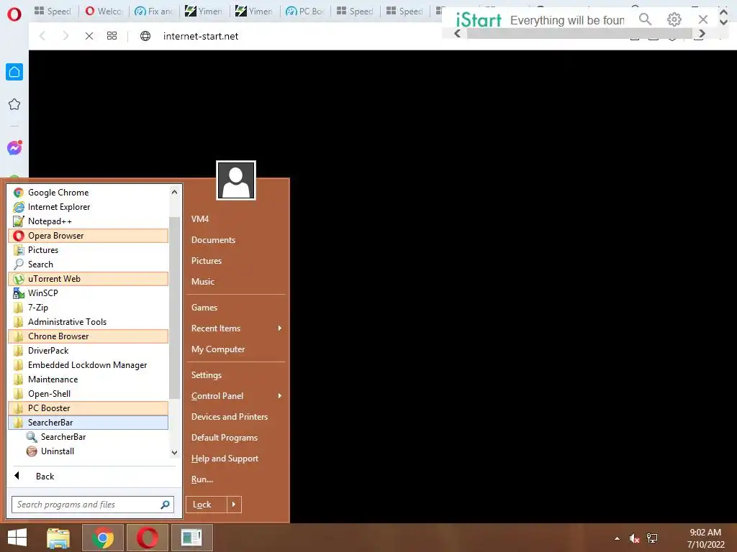Open Documents from Start menu right pane
This screenshot has width=737, height=552.
tap(213, 240)
